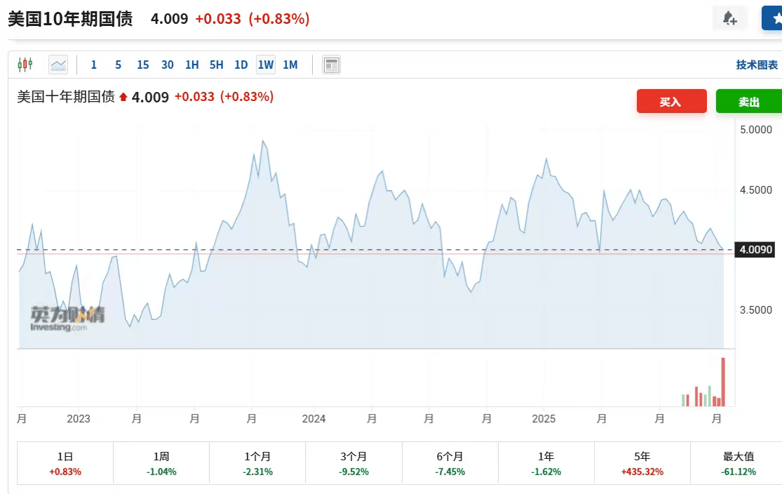Open the 技术图表 technical chart link
The width and height of the screenshot is (782, 494).
coord(757,65)
